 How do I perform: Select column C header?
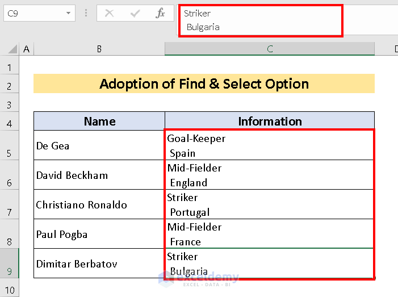270,49
